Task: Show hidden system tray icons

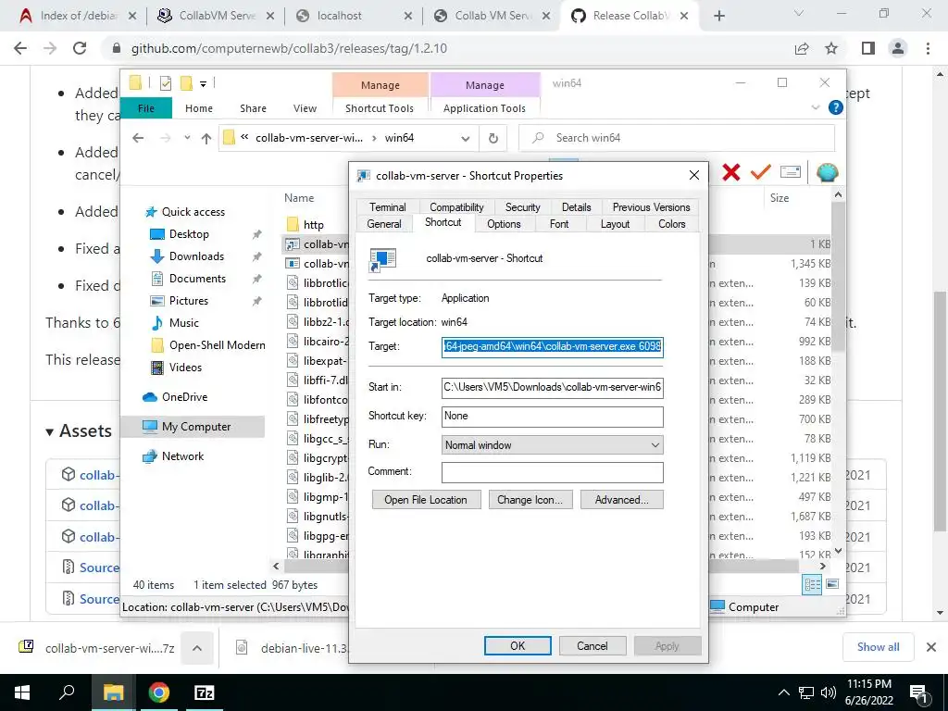Action: click(783, 692)
